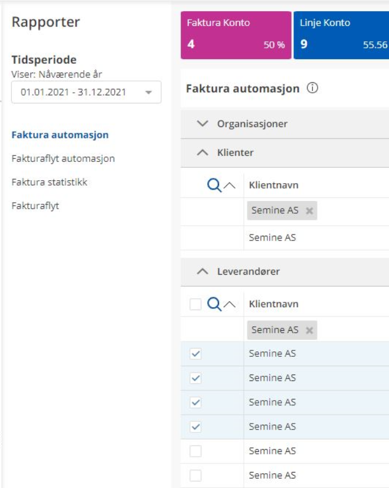The height and width of the screenshot is (488, 389).
Task: Open Fakturaflyt automasjon report
Action: (x=63, y=158)
